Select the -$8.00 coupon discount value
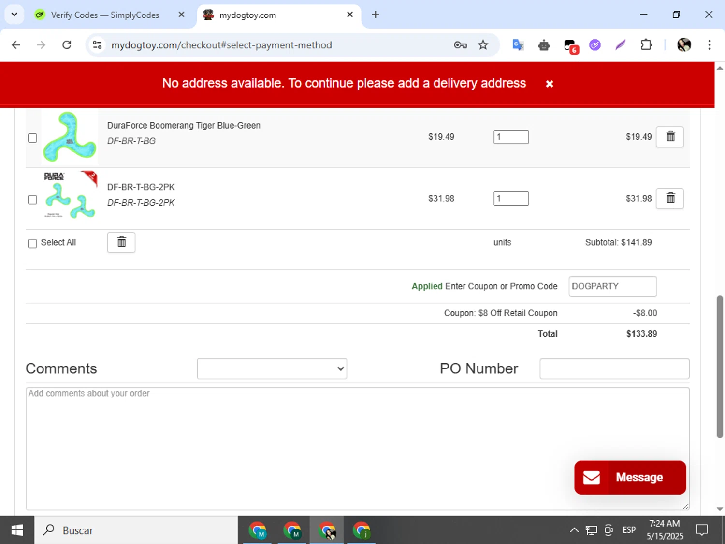This screenshot has width=725, height=544. (645, 313)
